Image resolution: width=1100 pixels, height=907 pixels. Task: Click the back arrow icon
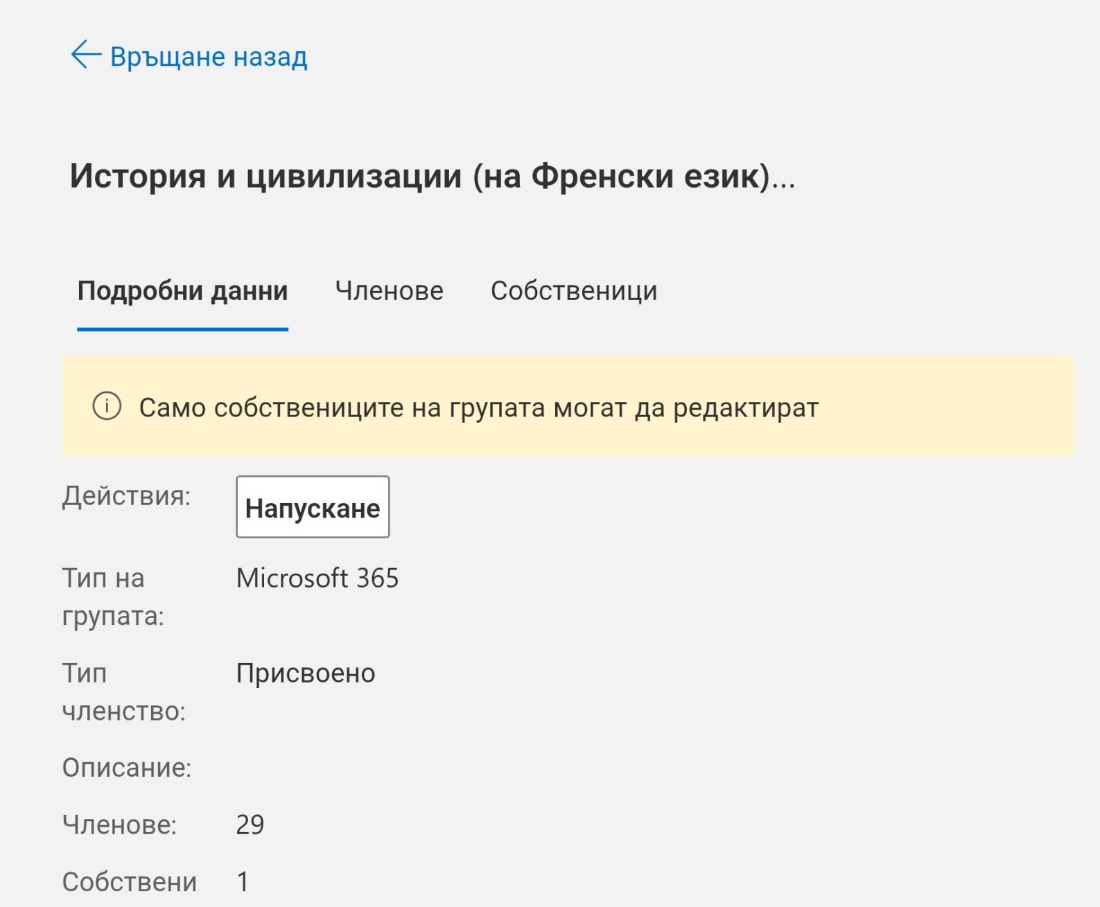[86, 55]
